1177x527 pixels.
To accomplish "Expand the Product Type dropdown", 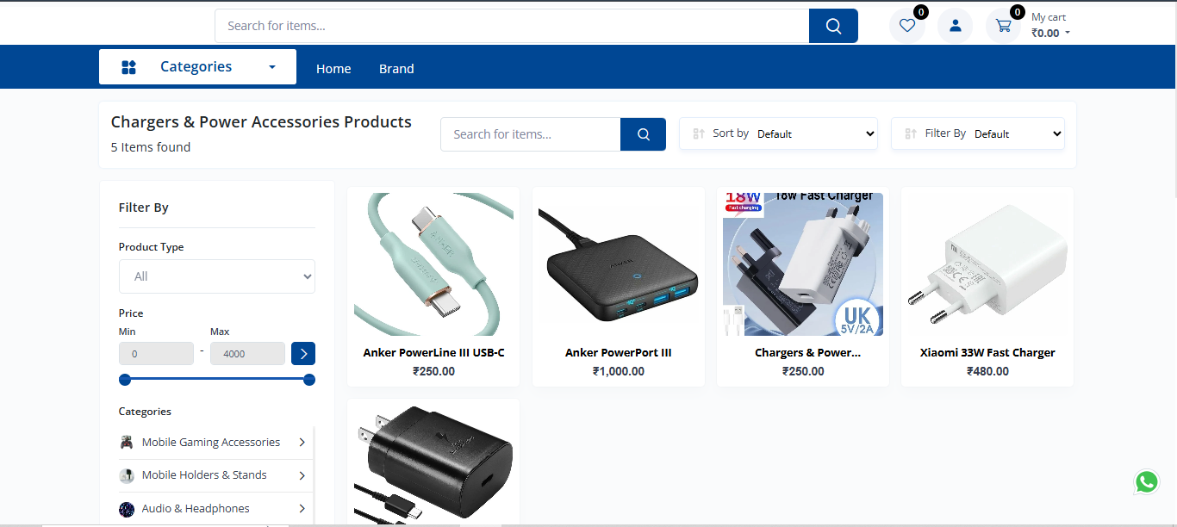I will [x=217, y=276].
